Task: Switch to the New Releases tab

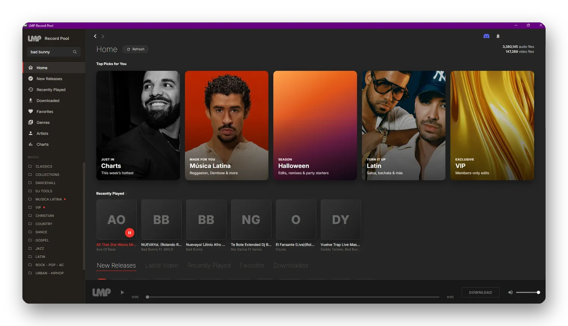Action: click(116, 266)
